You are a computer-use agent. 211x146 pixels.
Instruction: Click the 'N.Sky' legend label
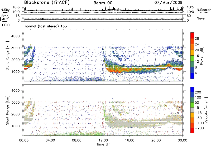pos(5,10)
